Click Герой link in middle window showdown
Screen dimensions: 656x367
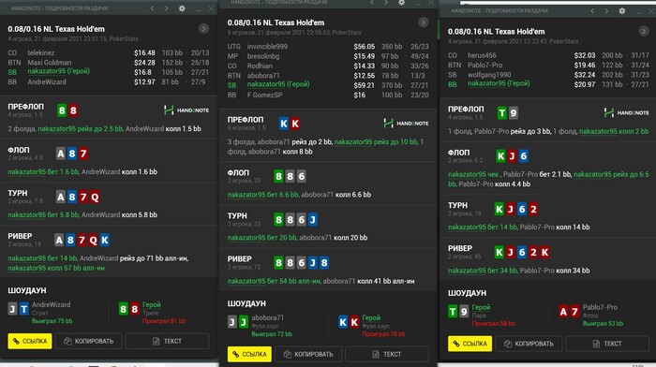(371, 317)
